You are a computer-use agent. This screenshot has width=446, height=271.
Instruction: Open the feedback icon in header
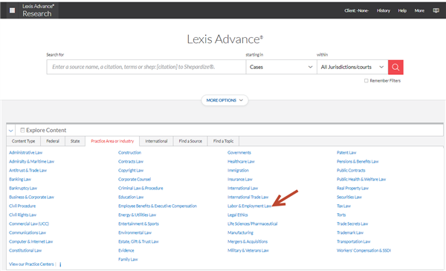[436, 10]
